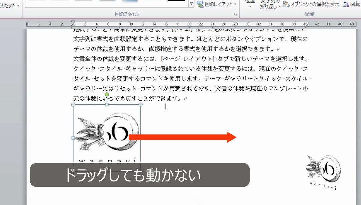The width and height of the screenshot is (361, 205).
Task: Click the top-middle resize handle of the picture
Action: tap(107, 105)
